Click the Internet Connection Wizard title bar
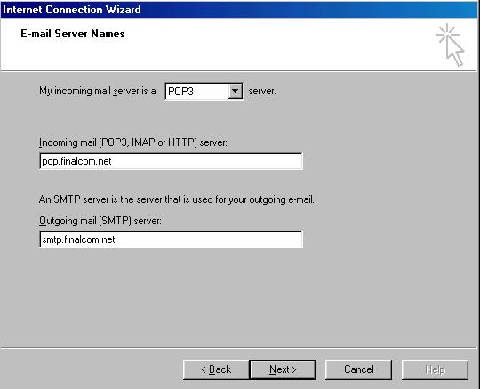 click(x=239, y=9)
